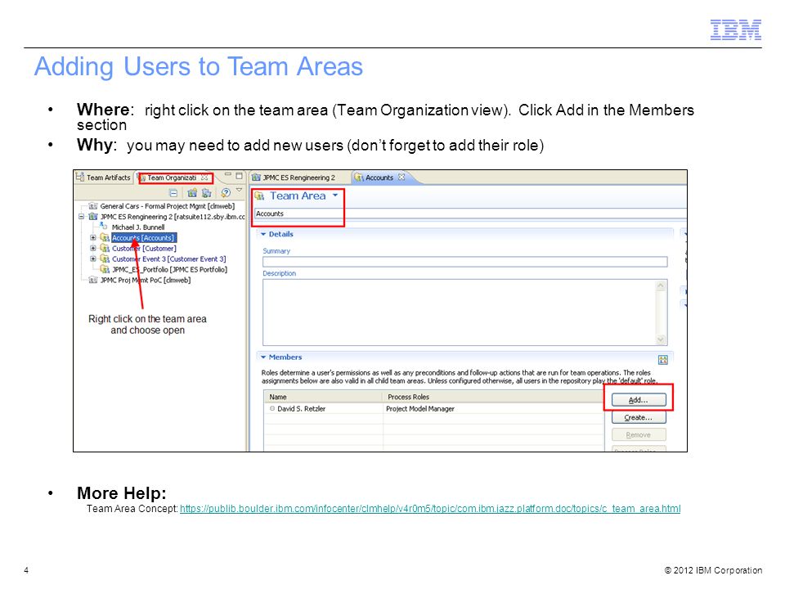Collapse the Members section
785x589 pixels.
coord(263,357)
